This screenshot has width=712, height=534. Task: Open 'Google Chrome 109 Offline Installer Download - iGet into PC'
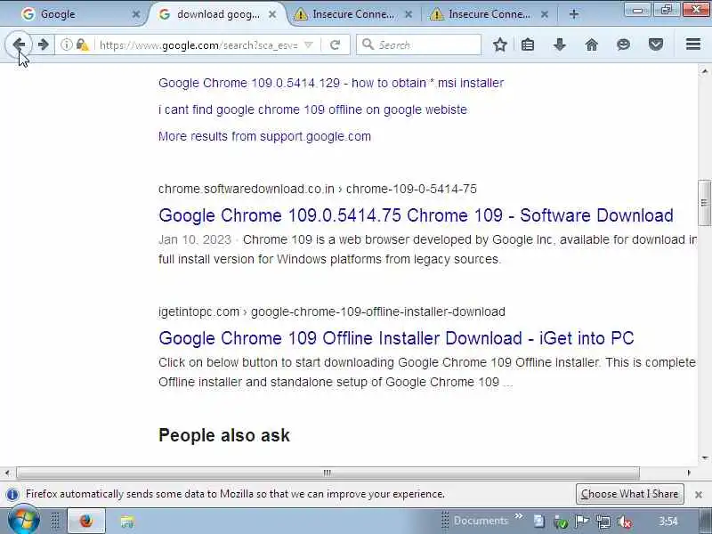tap(396, 338)
